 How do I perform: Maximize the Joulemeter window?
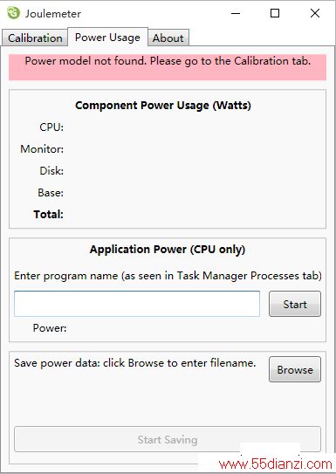pos(275,13)
